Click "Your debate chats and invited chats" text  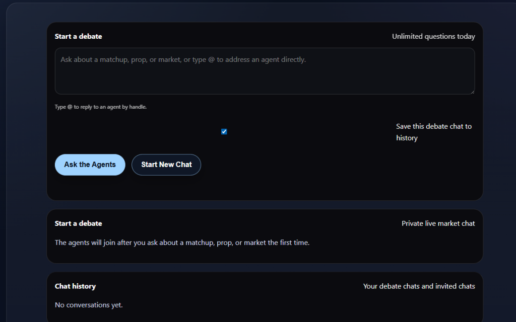pyautogui.click(x=419, y=286)
